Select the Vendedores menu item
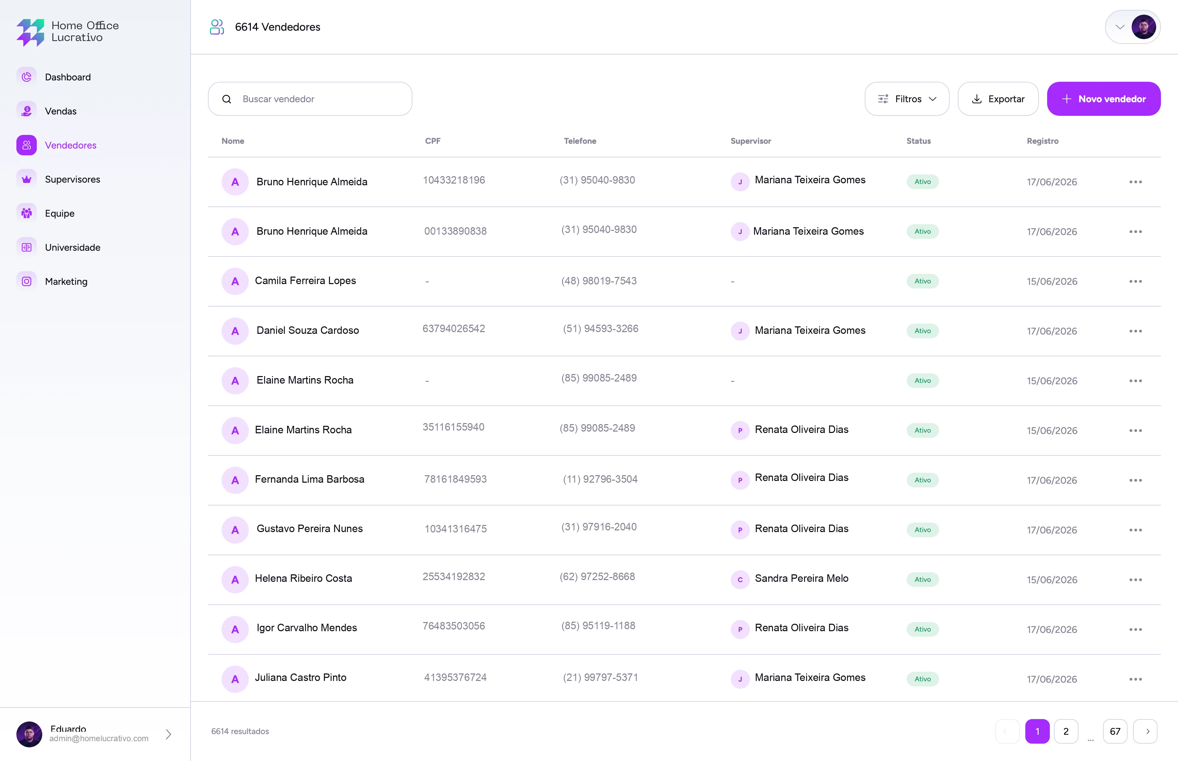Image resolution: width=1178 pixels, height=761 pixels. pyautogui.click(x=71, y=145)
